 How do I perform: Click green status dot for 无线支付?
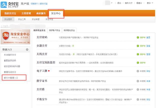[x=138, y=54]
